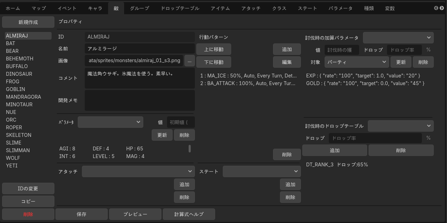Click the 保存 button
This screenshot has height=223, width=447.
(82, 214)
